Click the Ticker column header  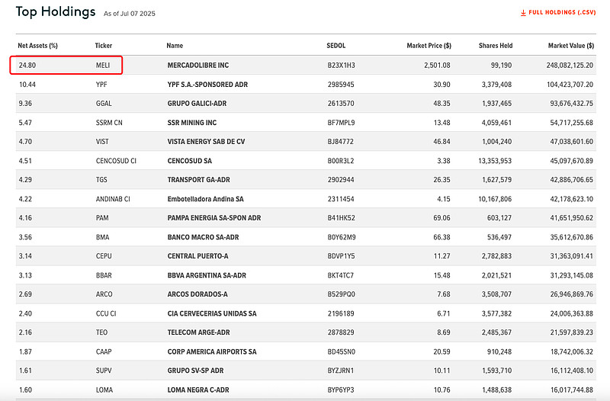[x=104, y=46]
